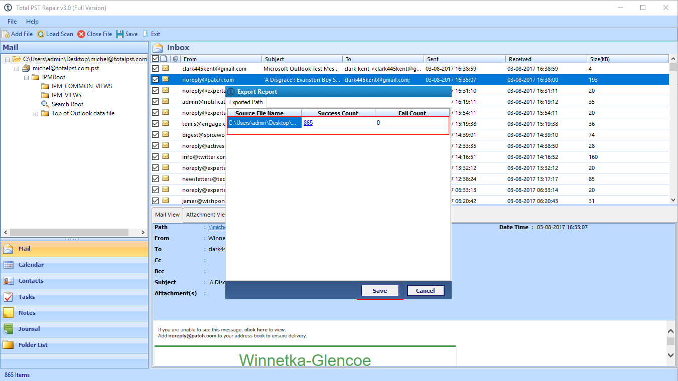Screen dimensions: 678x381
Task: Click the Journal icon in navigation pane
Action: click(8, 329)
